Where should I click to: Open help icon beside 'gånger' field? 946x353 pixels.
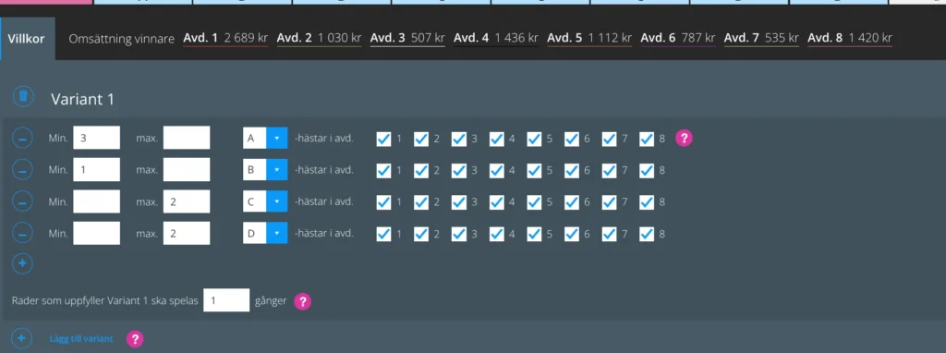[302, 301]
